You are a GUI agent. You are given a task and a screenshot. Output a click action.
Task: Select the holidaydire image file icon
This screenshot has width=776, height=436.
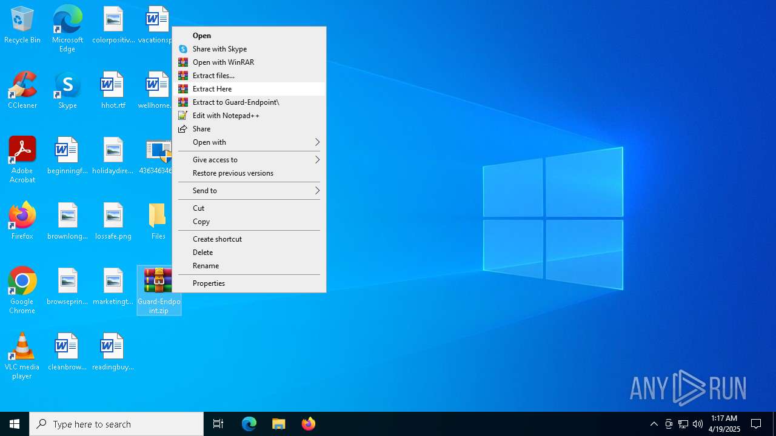pos(113,156)
